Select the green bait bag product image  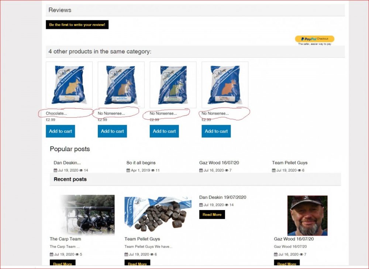[x=173, y=84]
